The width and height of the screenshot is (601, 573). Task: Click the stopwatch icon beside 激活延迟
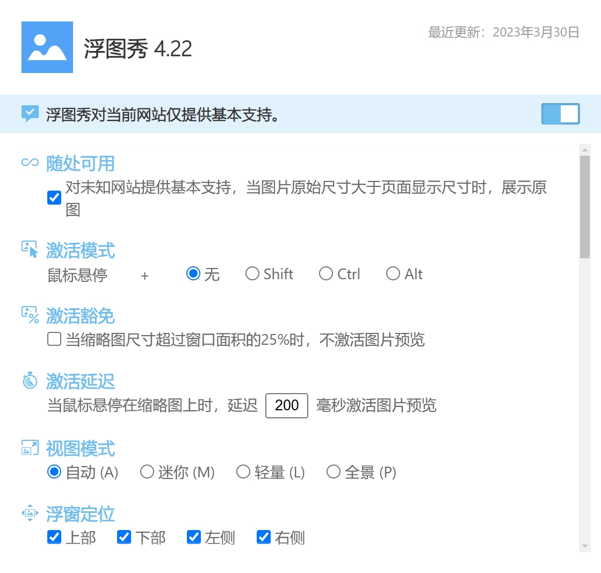(29, 381)
